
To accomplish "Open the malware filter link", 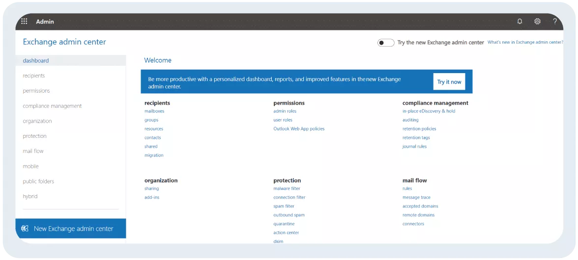I will (287, 189).
